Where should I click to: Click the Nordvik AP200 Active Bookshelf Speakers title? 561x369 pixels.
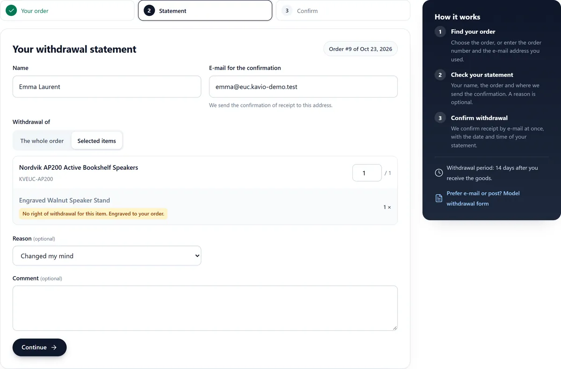79,167
